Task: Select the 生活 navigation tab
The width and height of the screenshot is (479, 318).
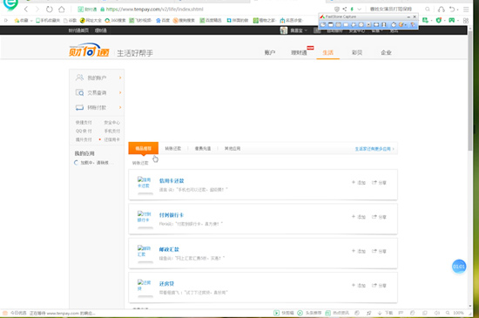Action: [x=327, y=52]
